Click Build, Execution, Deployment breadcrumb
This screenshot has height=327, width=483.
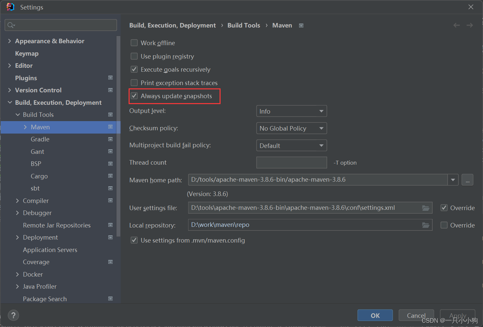[172, 25]
